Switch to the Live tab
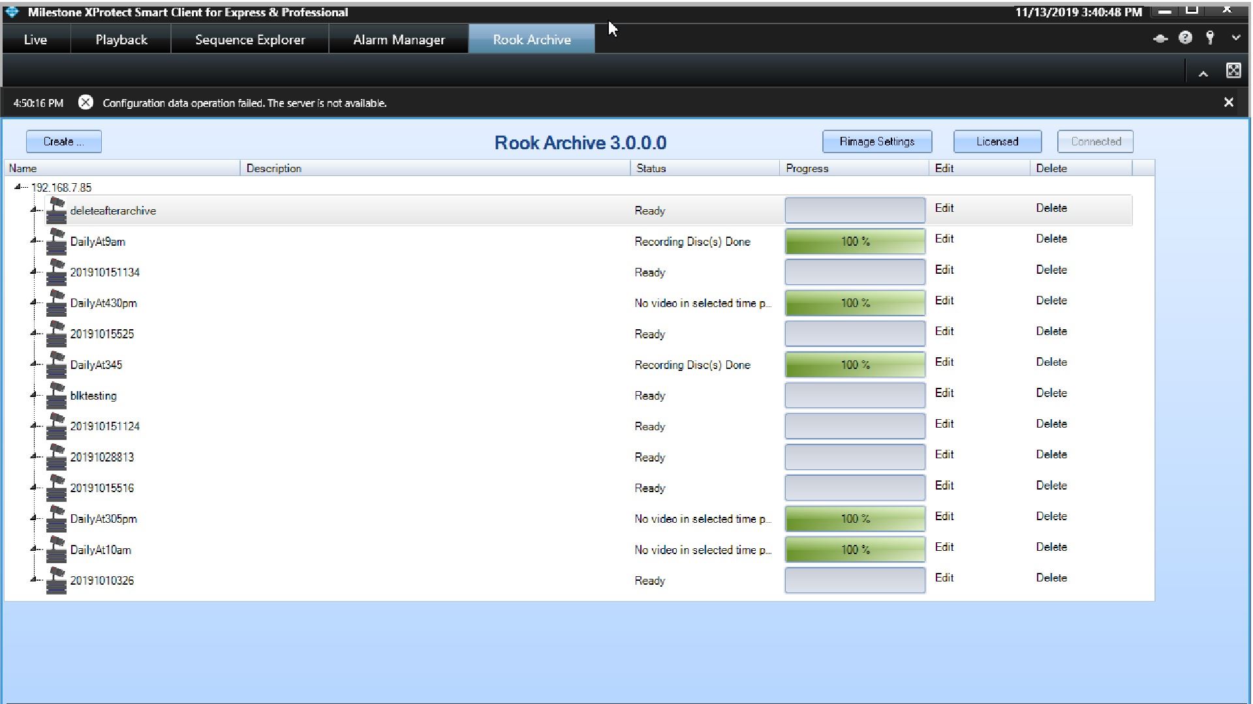Image resolution: width=1253 pixels, height=704 pixels. (x=35, y=40)
